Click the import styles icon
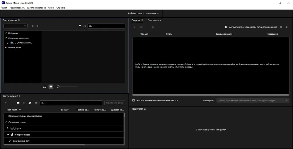The image size is (293, 149). (x=30, y=103)
